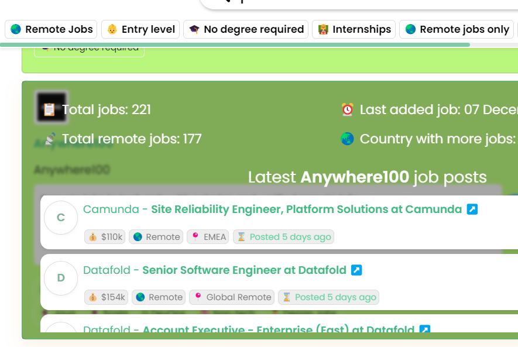Click the money bag icon on $110k tag
Viewport: 518px width, 347px height.
(93, 237)
